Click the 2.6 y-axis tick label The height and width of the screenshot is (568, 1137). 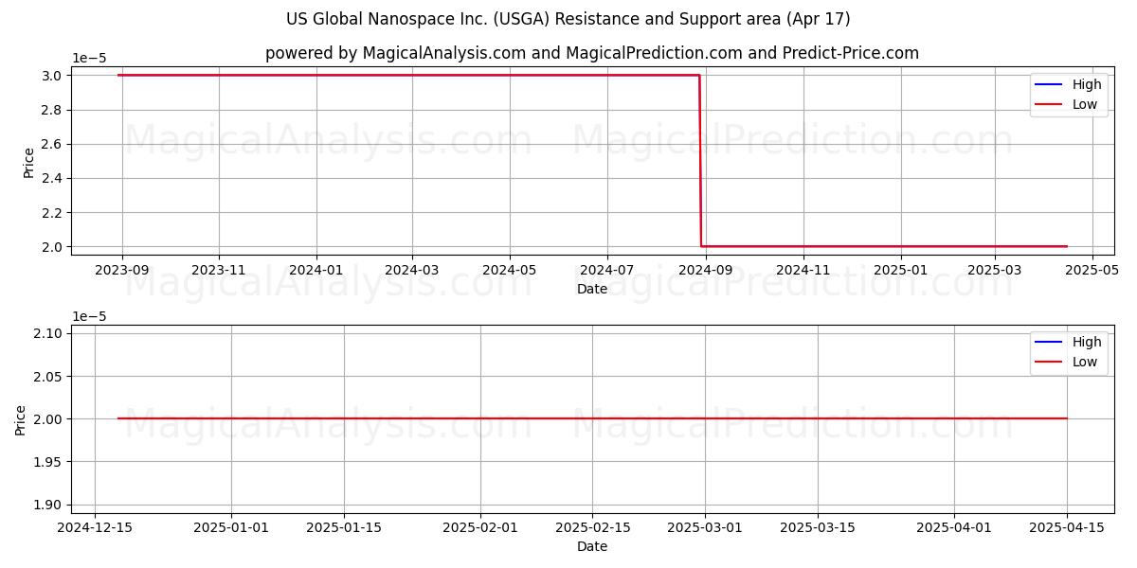[x=53, y=144]
